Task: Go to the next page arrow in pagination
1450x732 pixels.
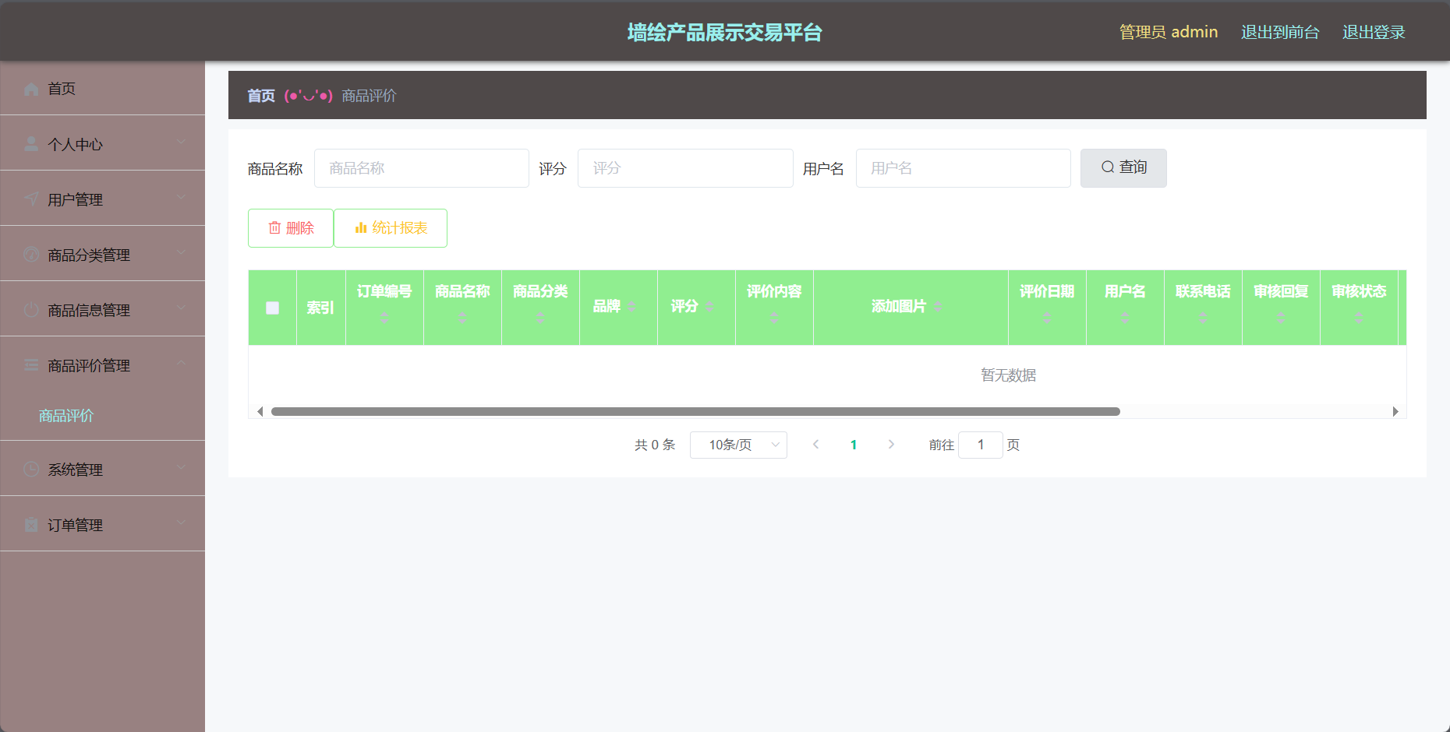Action: coord(891,445)
